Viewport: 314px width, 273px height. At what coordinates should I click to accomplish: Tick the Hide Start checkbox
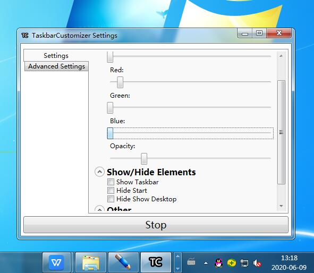(x=111, y=190)
